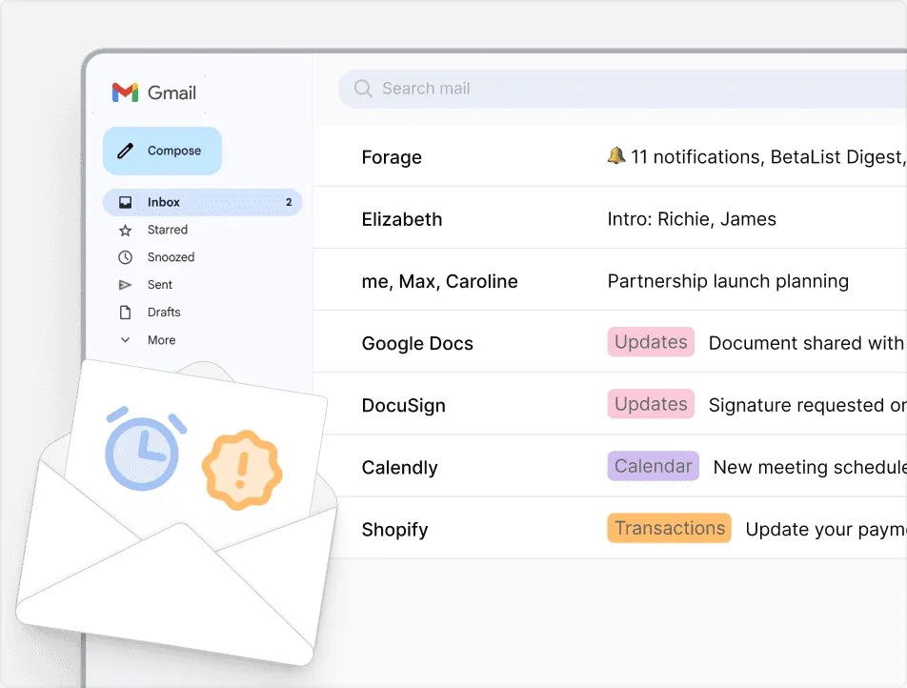Click the Compose button label
907x688 pixels.
coord(174,151)
